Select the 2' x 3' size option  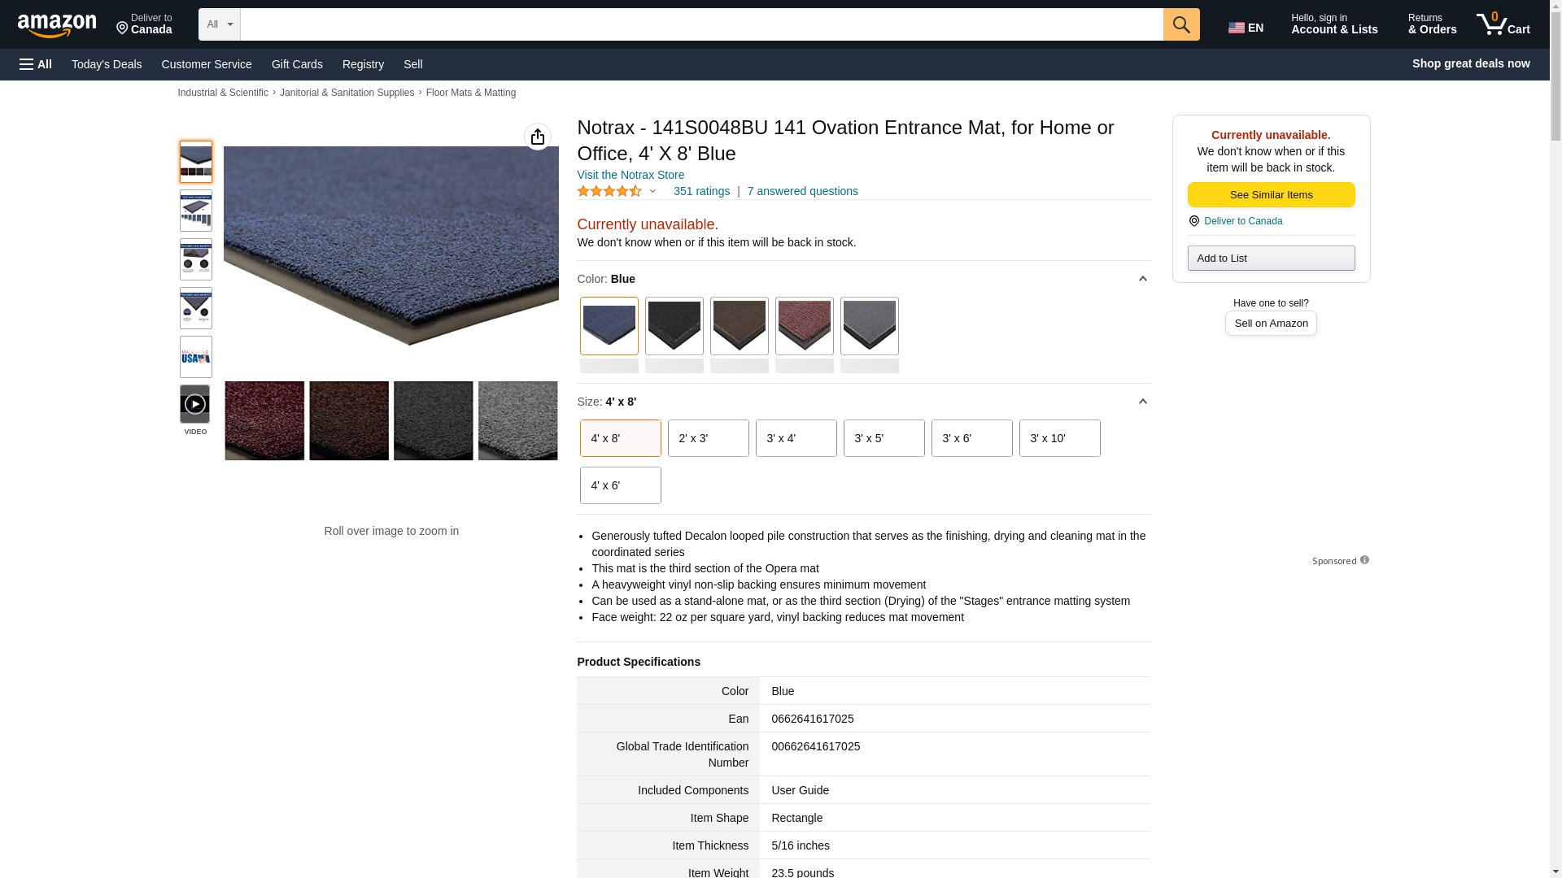click(x=709, y=438)
